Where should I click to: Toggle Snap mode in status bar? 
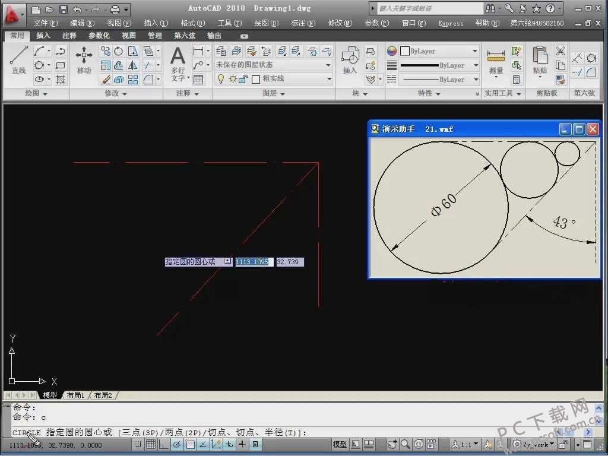(138, 444)
